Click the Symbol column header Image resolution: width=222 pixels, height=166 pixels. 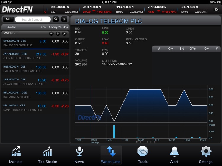click(12, 27)
